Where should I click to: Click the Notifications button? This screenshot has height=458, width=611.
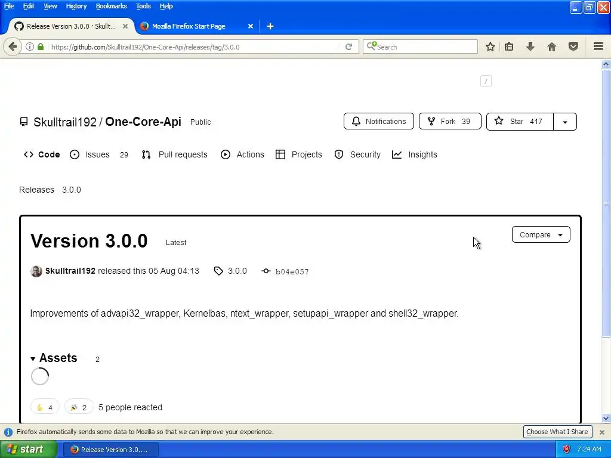[x=379, y=122]
